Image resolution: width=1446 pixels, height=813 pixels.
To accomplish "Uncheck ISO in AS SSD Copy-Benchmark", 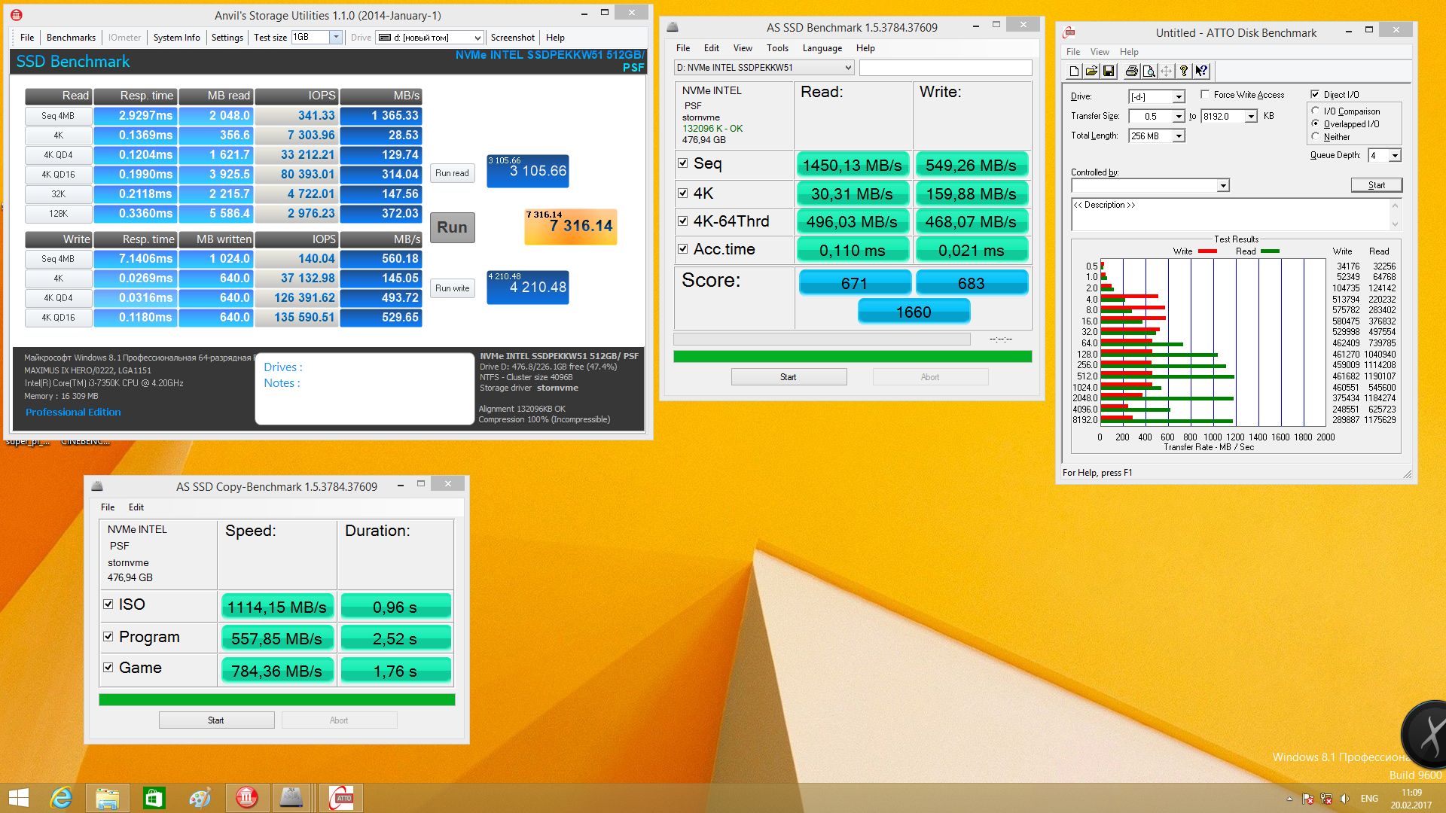I will coord(108,604).
